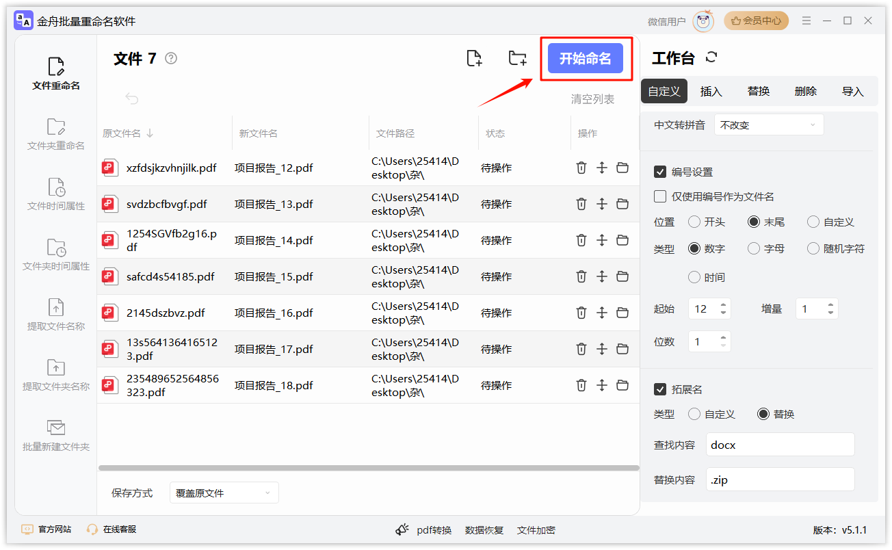Viewport: 892px width, 550px height.
Task: Click the pdf转换 icon in status bar
Action: [x=402, y=530]
